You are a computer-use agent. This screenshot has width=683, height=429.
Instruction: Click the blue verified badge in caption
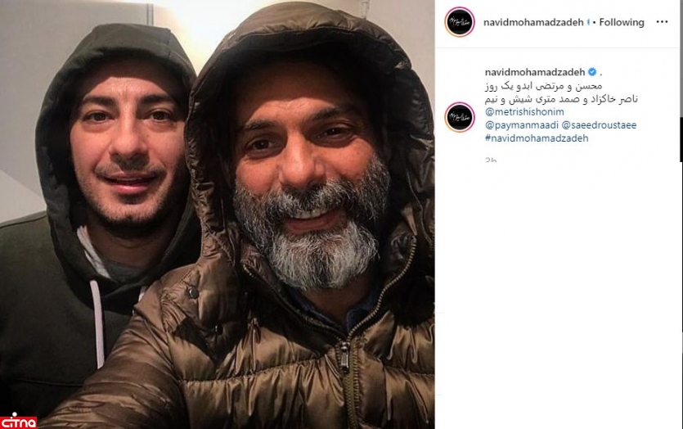click(x=592, y=72)
